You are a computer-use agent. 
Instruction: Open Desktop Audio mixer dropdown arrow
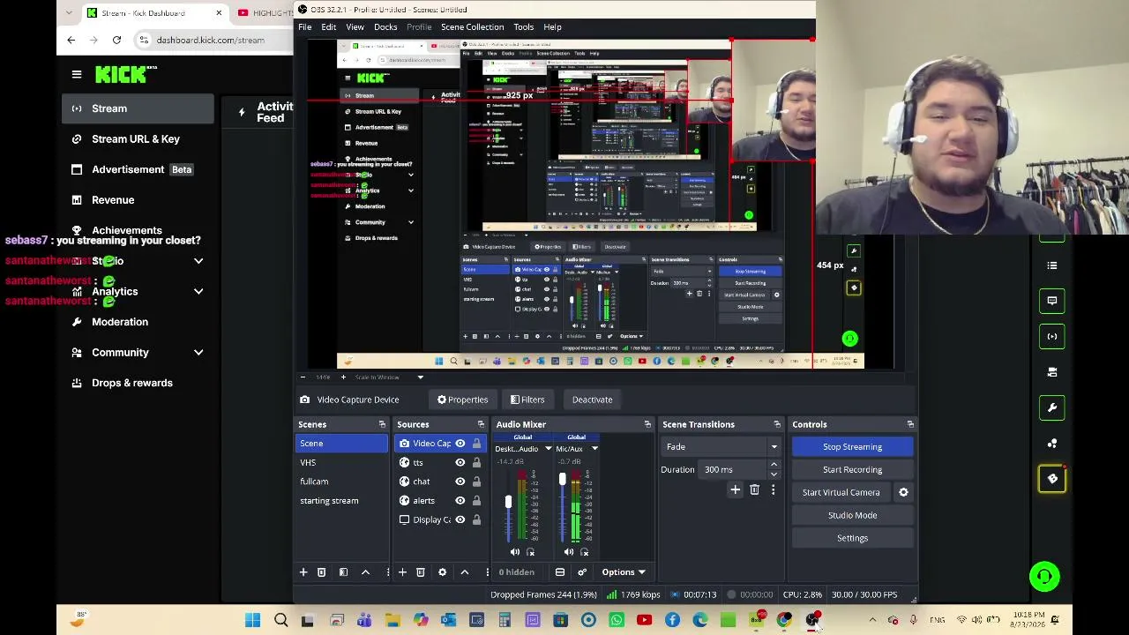(548, 449)
